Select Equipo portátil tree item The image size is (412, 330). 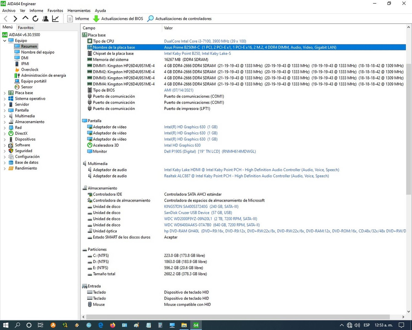tap(34, 81)
